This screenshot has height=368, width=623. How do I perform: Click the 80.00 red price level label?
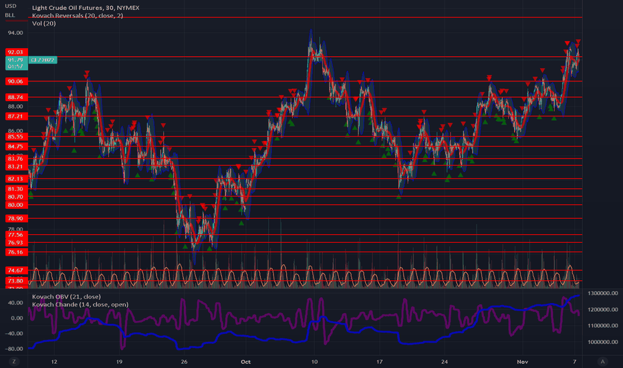click(x=15, y=205)
